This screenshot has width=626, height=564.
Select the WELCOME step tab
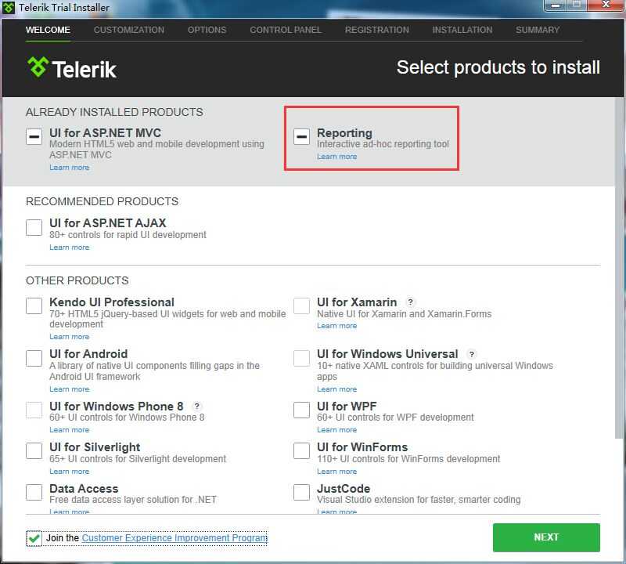(48, 30)
